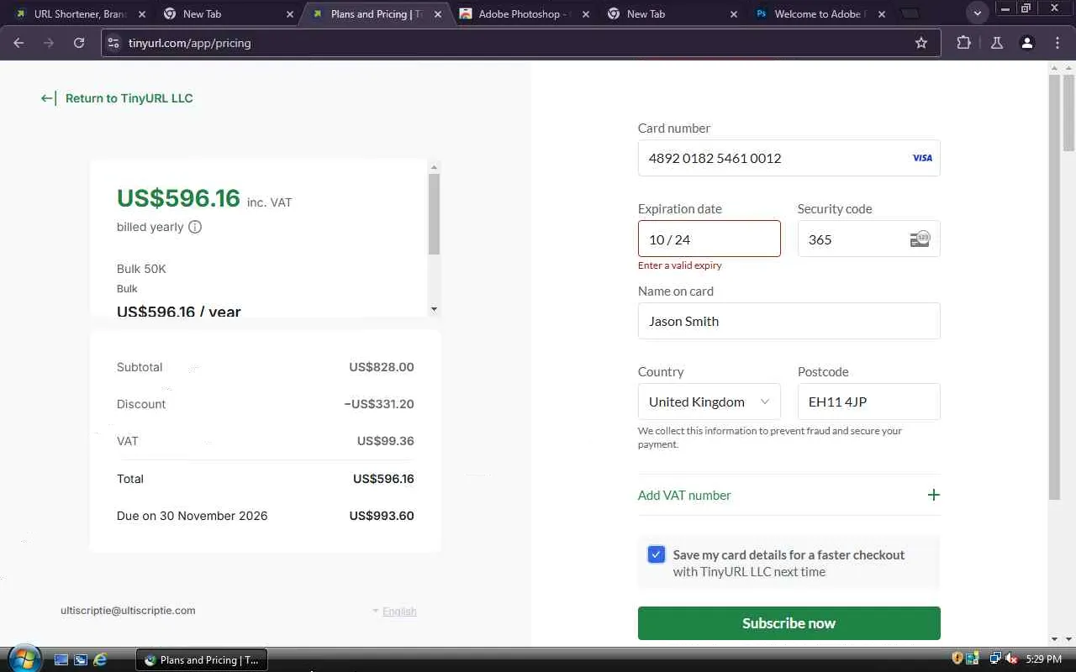Launch Internet Explorer from Quick Launch

(100, 659)
